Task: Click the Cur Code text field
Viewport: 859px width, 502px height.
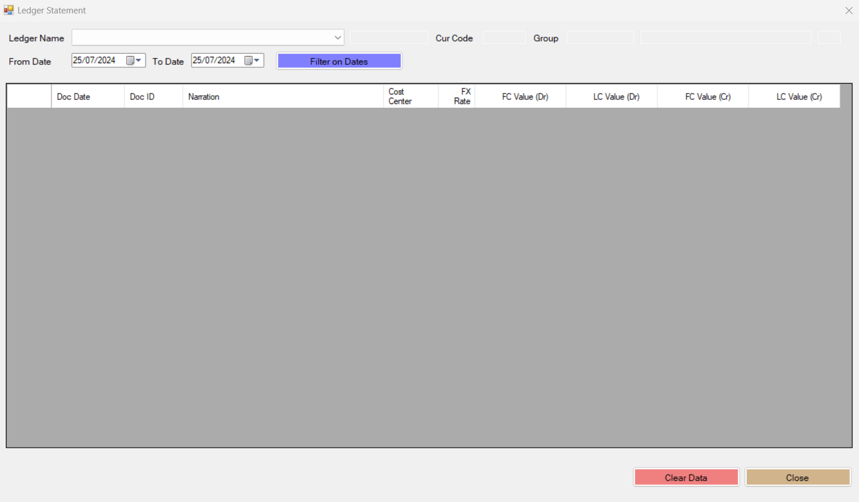Action: (504, 38)
